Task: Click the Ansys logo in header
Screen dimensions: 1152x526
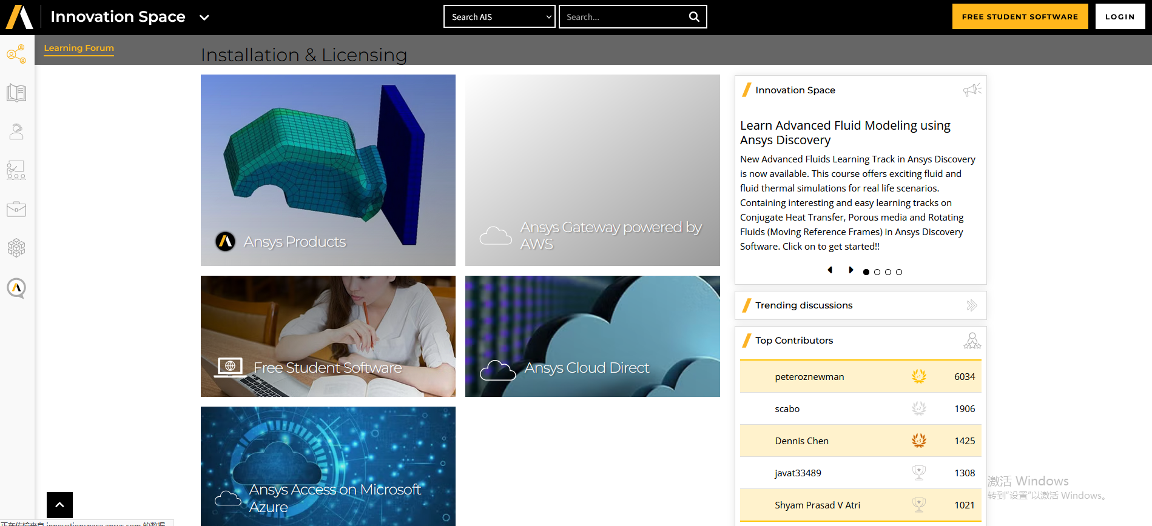Action: click(19, 17)
